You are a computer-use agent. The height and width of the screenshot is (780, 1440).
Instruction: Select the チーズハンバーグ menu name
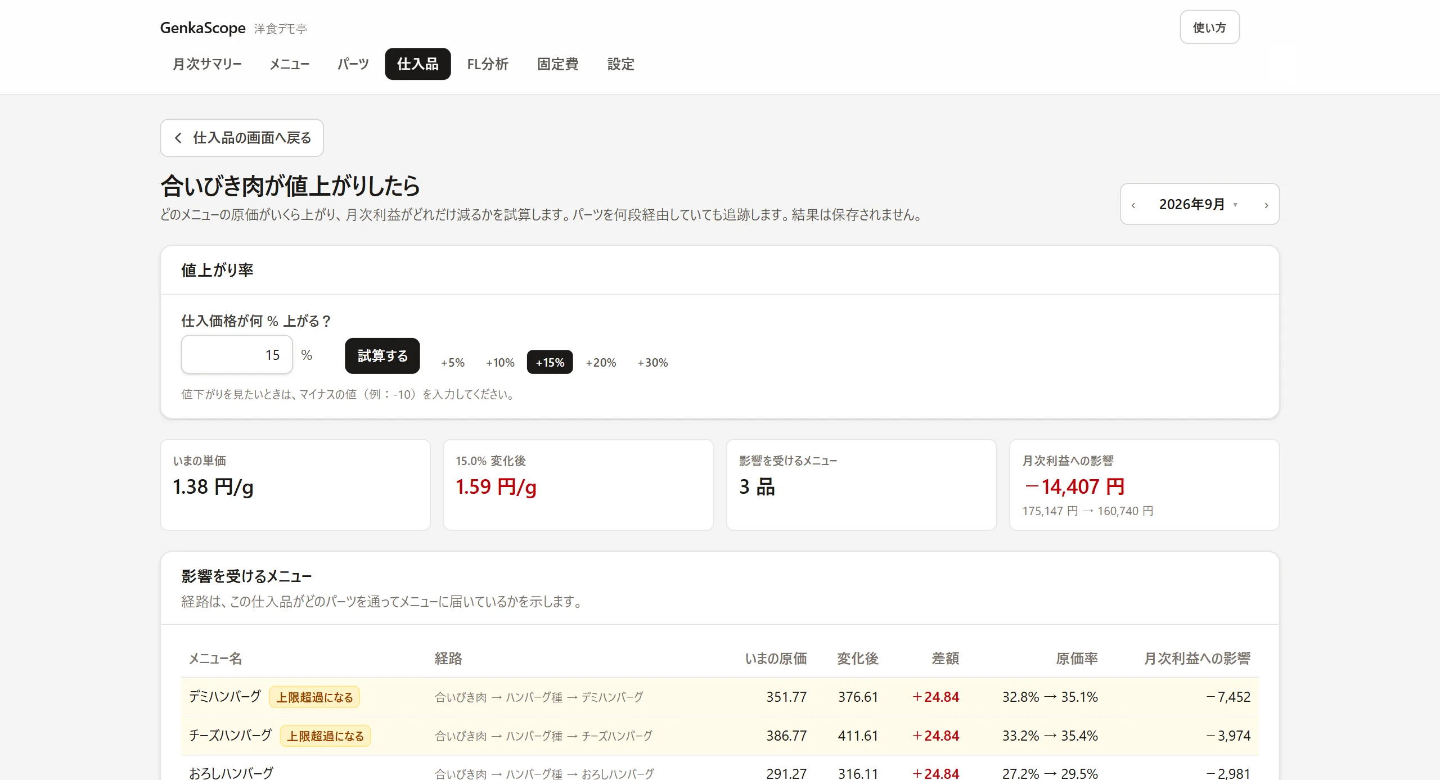230,736
